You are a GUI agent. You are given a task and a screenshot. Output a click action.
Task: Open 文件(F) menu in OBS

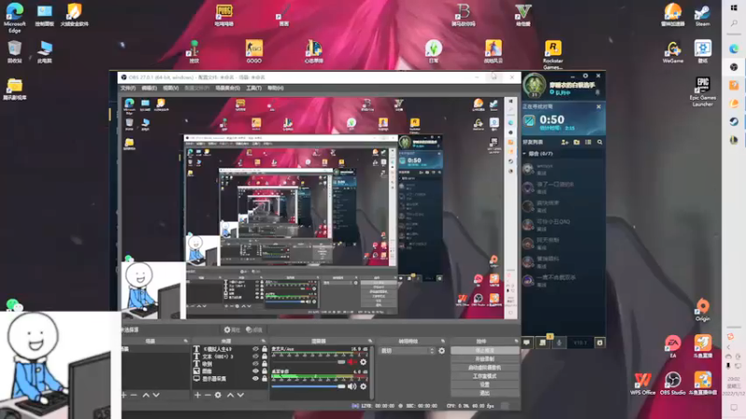click(x=128, y=88)
